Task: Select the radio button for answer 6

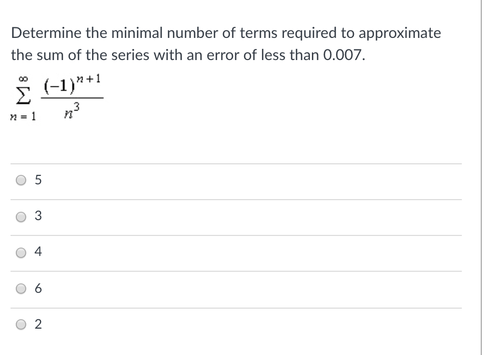Action: coord(21,288)
